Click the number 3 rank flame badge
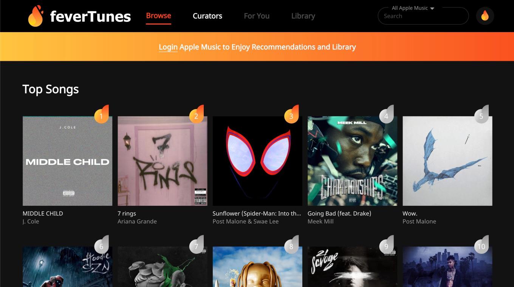This screenshot has width=514, height=287. pyautogui.click(x=291, y=115)
